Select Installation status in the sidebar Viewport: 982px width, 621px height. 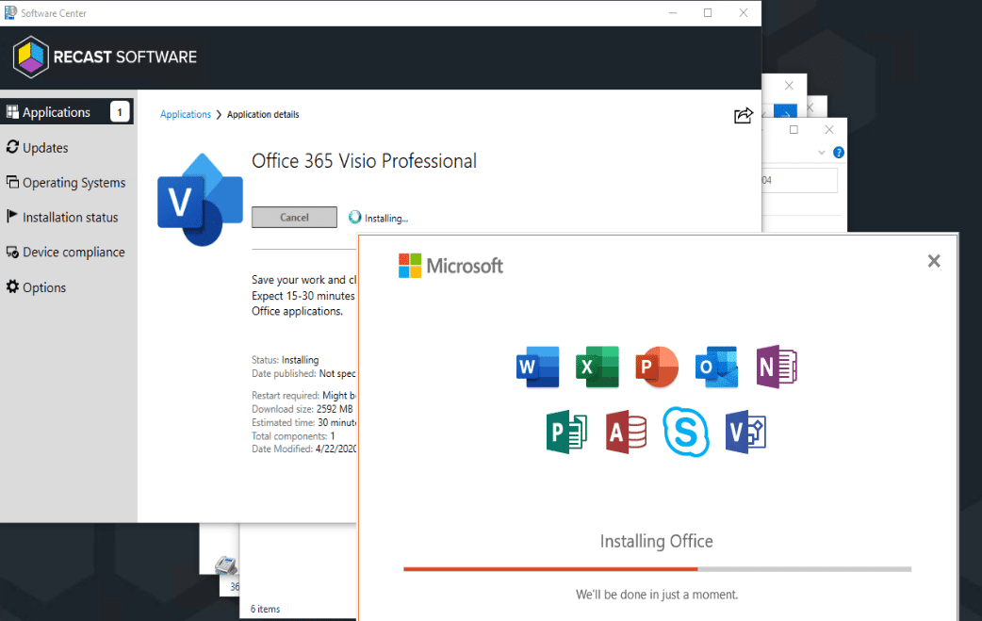point(70,218)
